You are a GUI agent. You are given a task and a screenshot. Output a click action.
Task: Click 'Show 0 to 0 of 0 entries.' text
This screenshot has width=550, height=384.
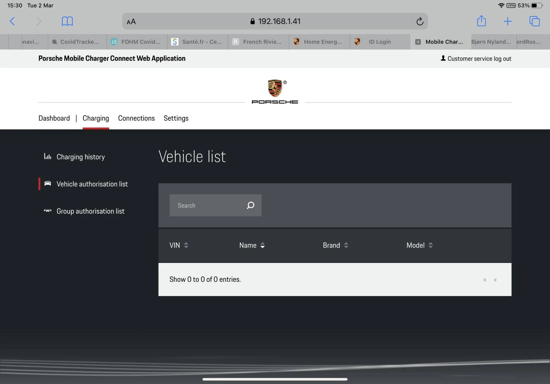click(205, 279)
